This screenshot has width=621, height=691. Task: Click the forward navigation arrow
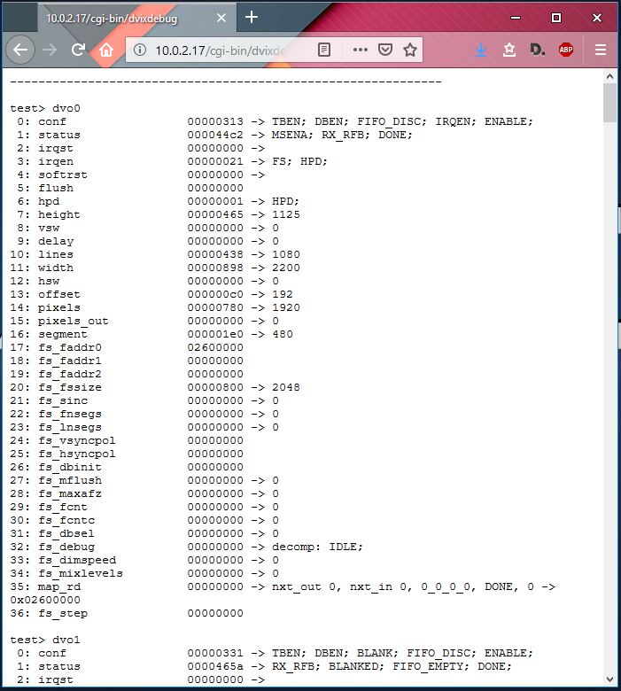[50, 50]
